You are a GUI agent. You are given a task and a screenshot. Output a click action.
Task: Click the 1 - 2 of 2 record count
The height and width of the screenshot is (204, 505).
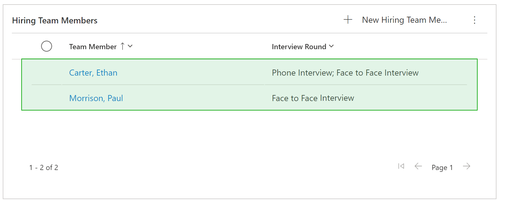[x=44, y=168]
